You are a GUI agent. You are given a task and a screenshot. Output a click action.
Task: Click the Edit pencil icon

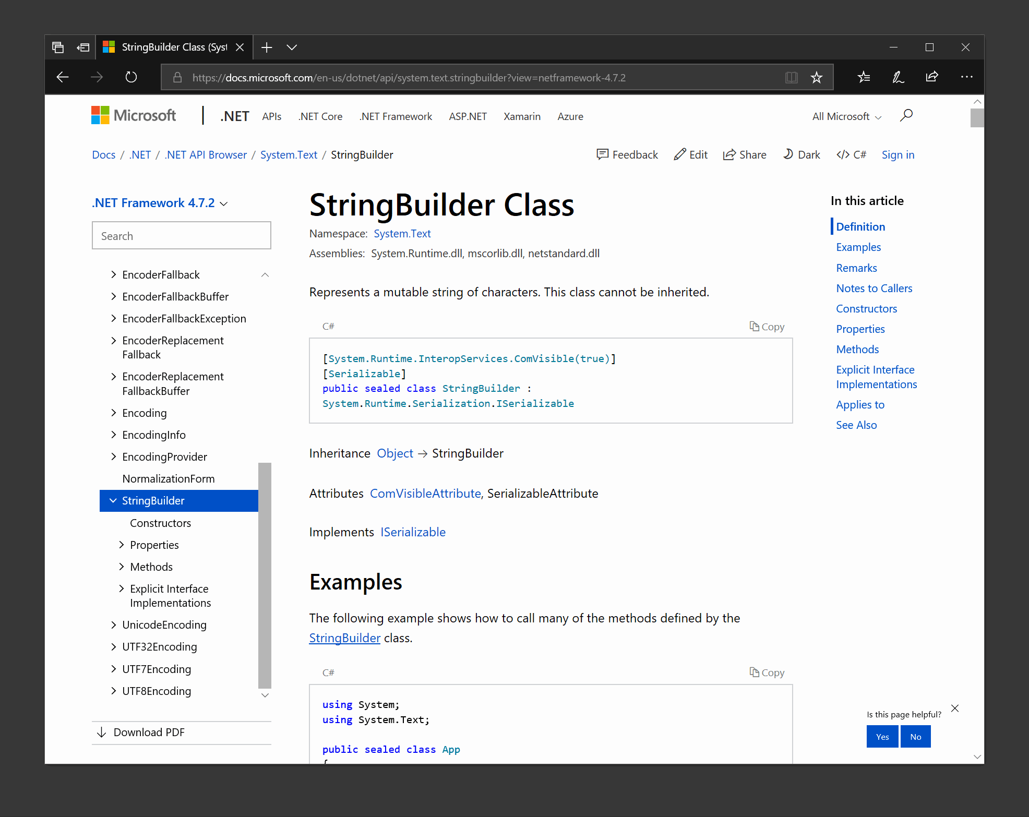[690, 154]
